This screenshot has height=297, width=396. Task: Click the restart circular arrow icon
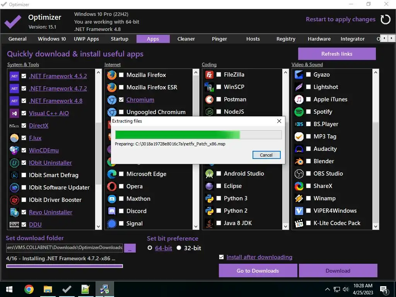pos(386,19)
